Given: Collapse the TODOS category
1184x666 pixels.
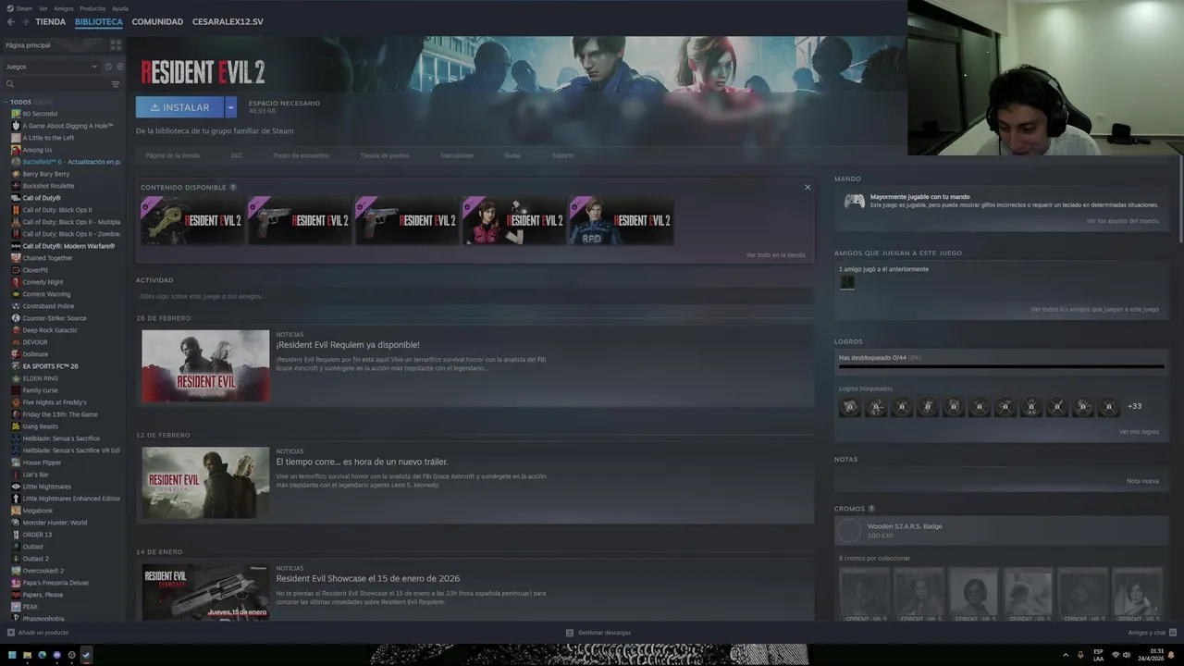Looking at the screenshot, I should pos(6,102).
